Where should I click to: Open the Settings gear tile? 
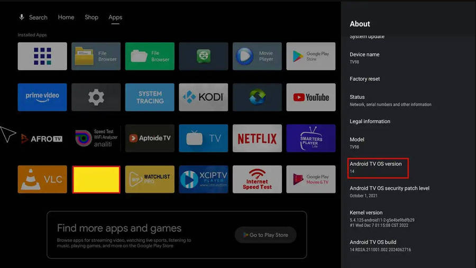[x=96, y=97]
